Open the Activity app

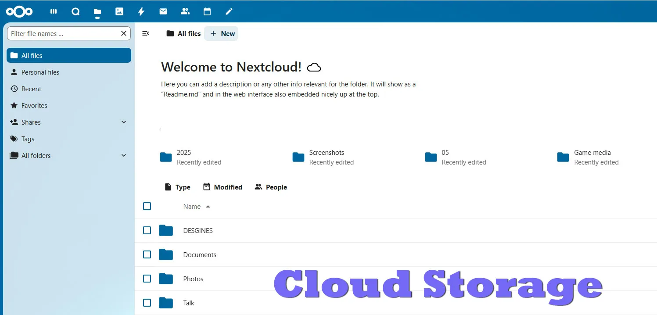click(141, 11)
